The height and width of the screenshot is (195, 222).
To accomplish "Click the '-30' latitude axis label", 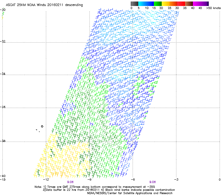I will coord(3,10).
